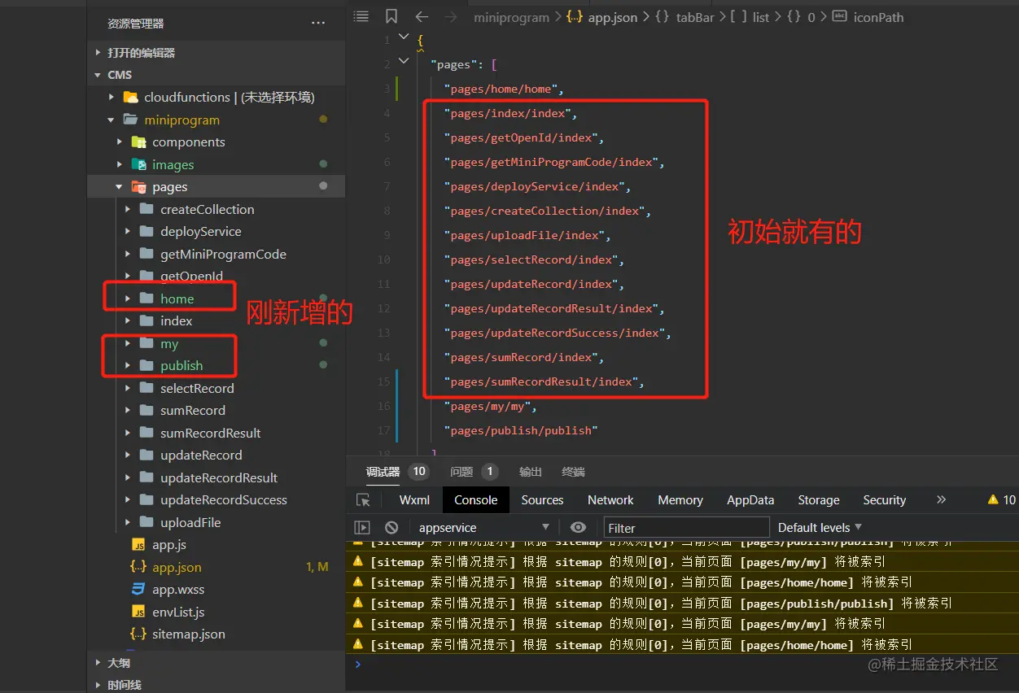The height and width of the screenshot is (693, 1019).
Task: Click the "pages/publish/publish" line in editor
Action: coord(521,430)
